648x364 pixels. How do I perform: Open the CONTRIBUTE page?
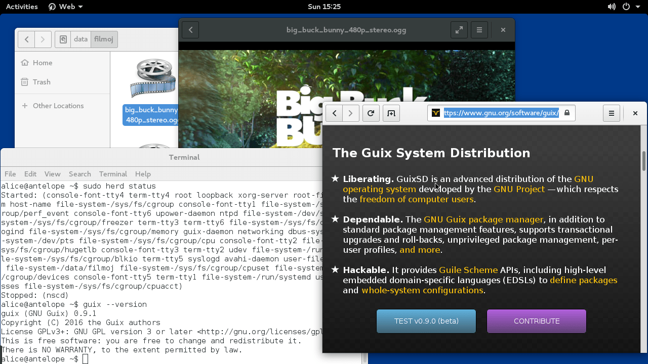tap(536, 321)
